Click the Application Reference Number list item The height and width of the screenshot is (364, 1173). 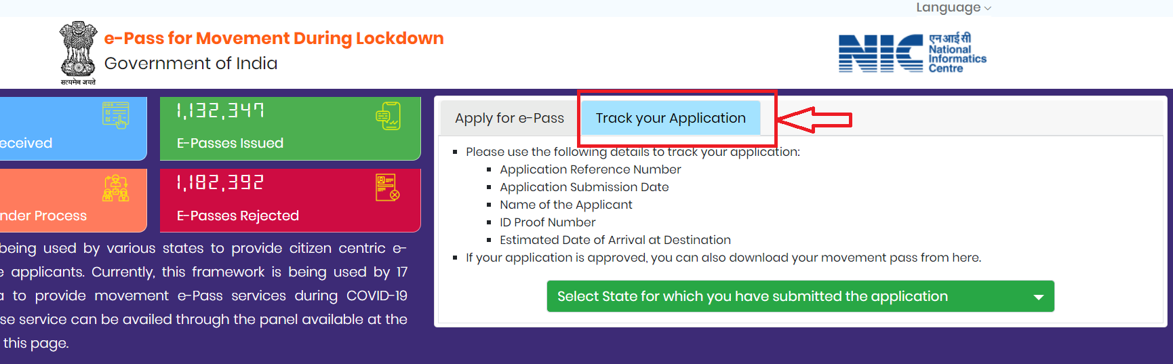pos(590,169)
